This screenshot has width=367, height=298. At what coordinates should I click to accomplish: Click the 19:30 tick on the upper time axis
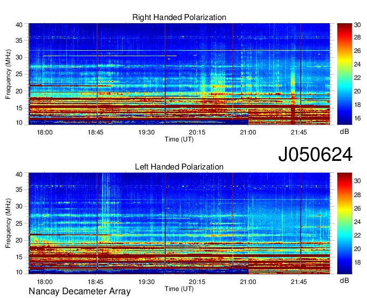coord(146,132)
